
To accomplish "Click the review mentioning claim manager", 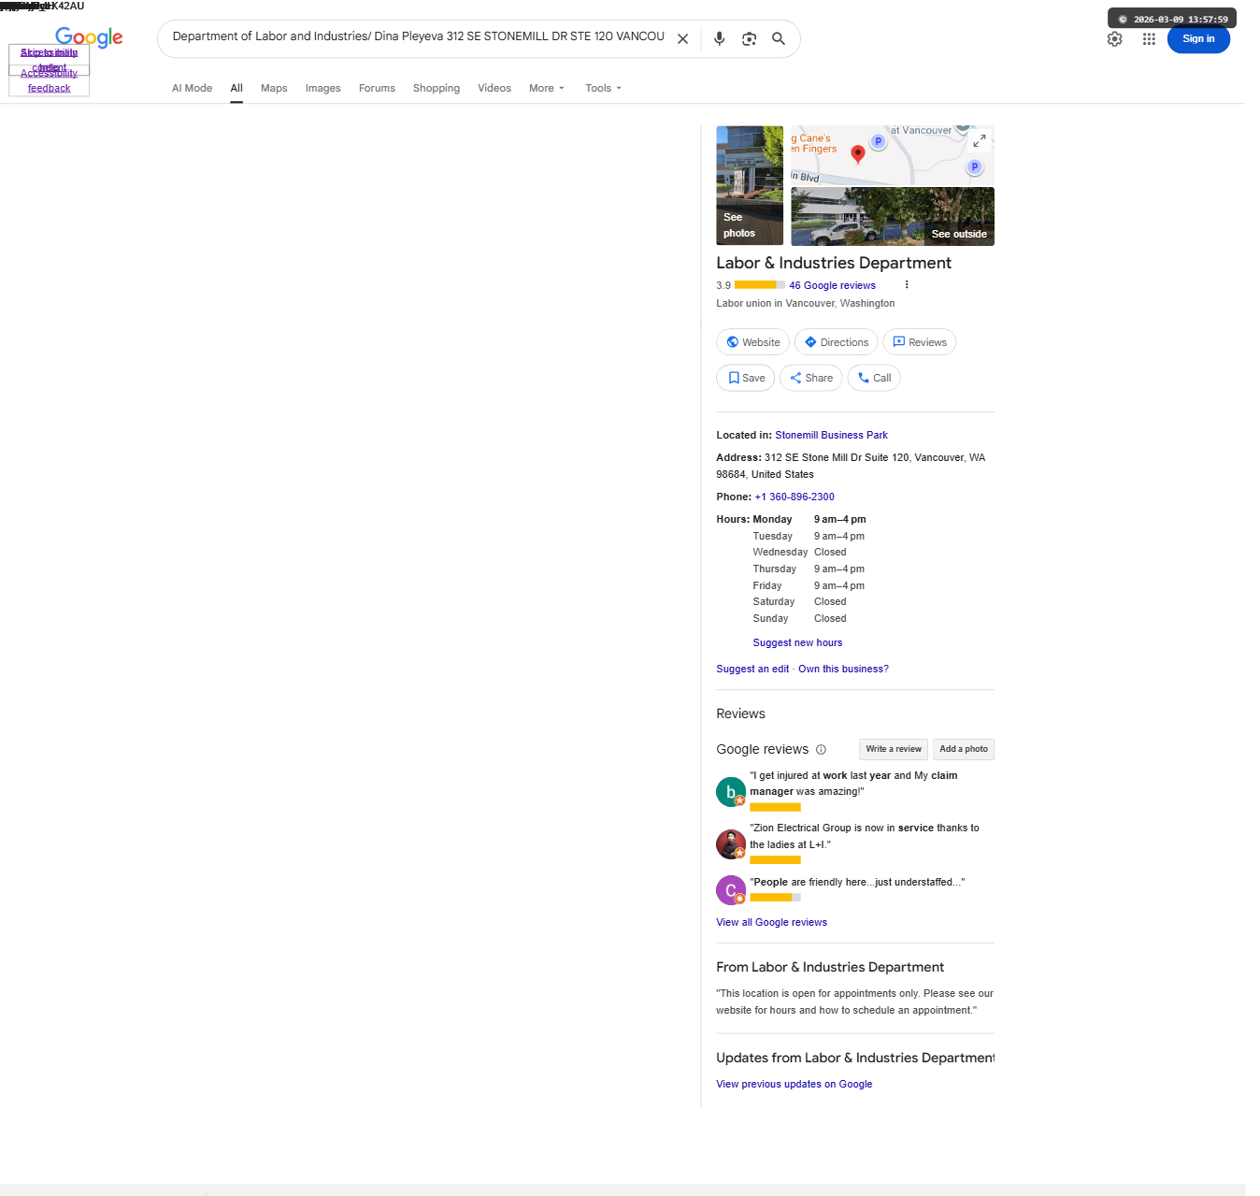I will 853,784.
